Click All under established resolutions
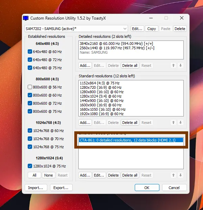203x210 pixels. 34,175
